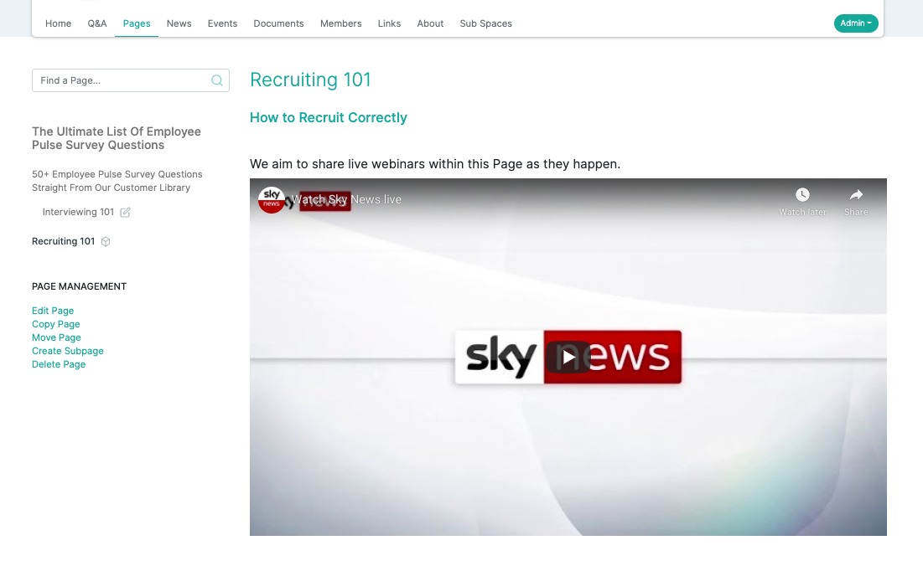Go to the Members tab

tap(341, 23)
